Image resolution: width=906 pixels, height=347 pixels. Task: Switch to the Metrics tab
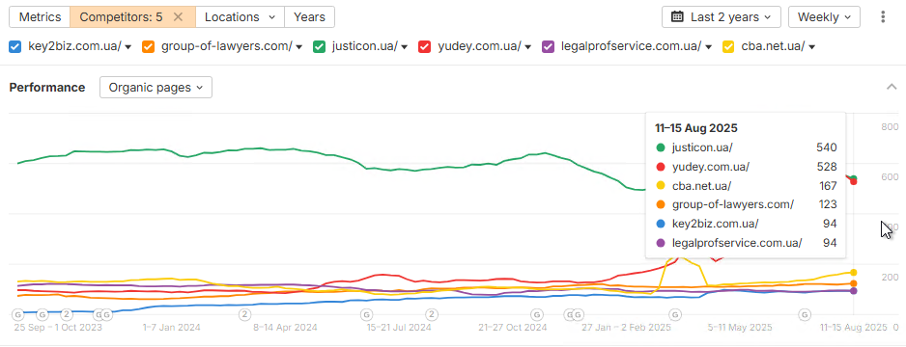40,16
